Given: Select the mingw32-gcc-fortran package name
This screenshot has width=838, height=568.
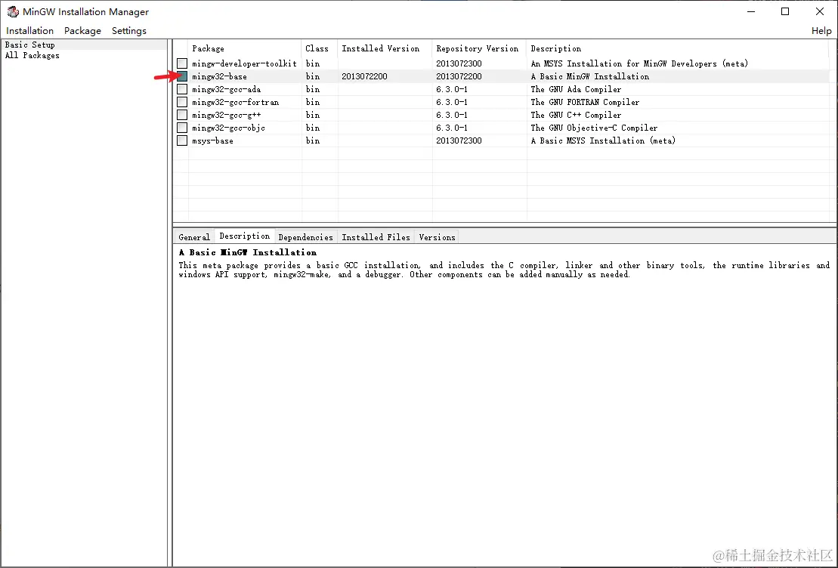Looking at the screenshot, I should click(x=235, y=102).
